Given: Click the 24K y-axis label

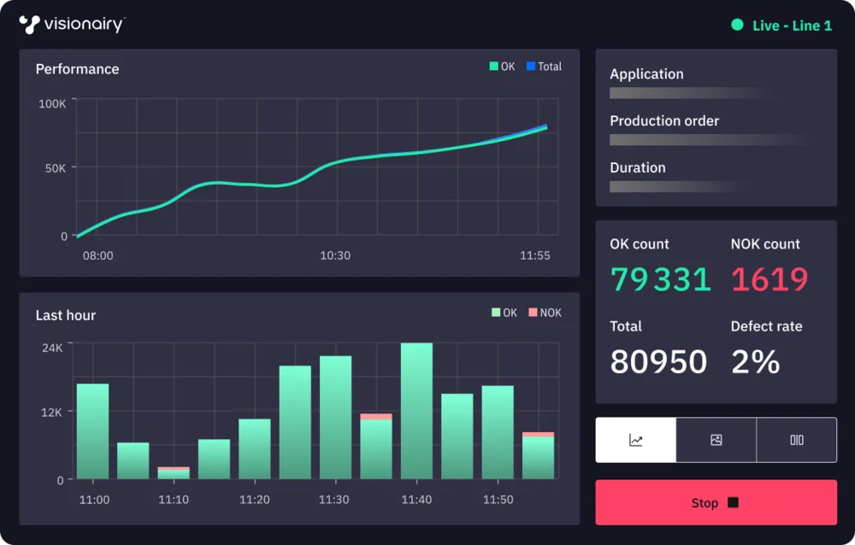Looking at the screenshot, I should click(x=52, y=348).
